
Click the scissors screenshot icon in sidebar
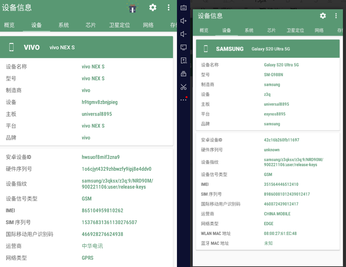(x=183, y=87)
